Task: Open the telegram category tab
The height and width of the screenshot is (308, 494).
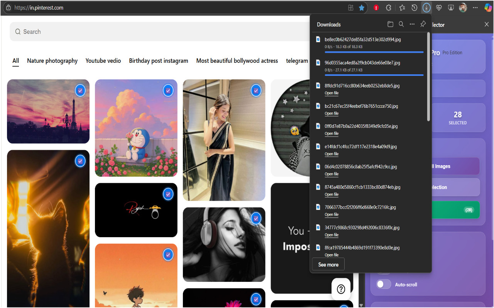Action: (297, 61)
